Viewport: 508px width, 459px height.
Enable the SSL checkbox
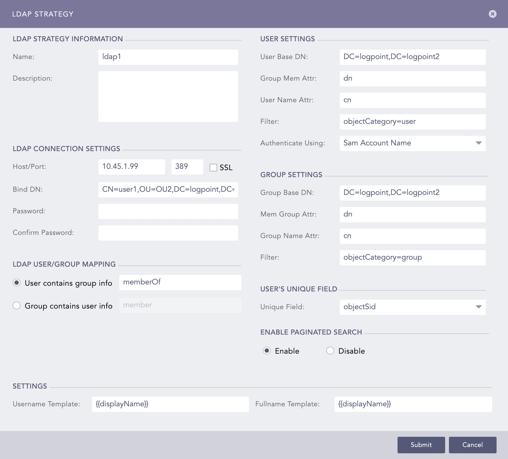[213, 167]
